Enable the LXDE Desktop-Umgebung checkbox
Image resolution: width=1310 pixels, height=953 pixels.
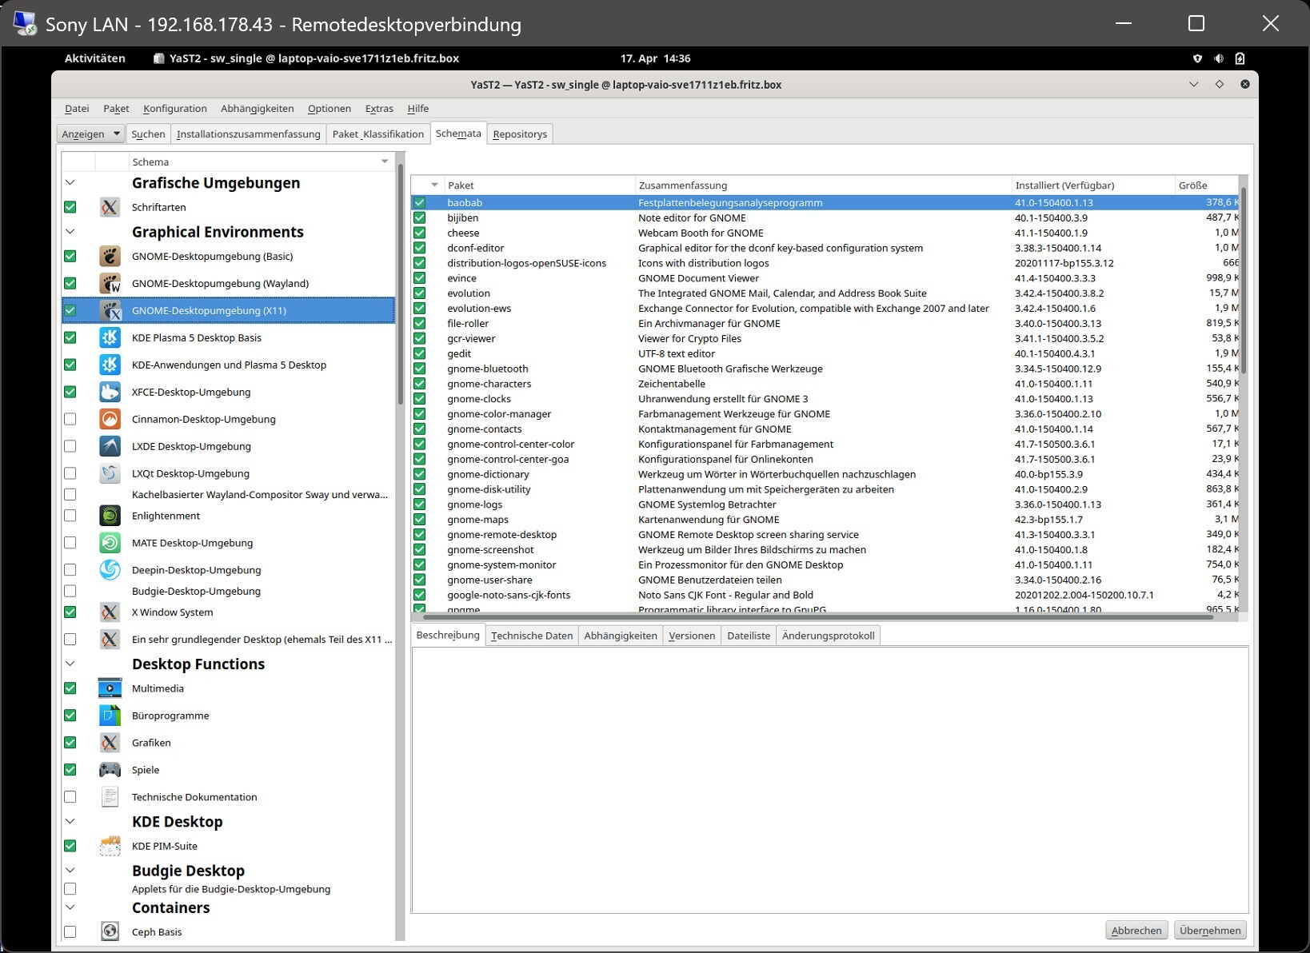(x=70, y=446)
